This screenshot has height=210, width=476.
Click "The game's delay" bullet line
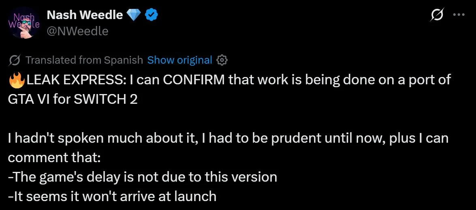[143, 177]
